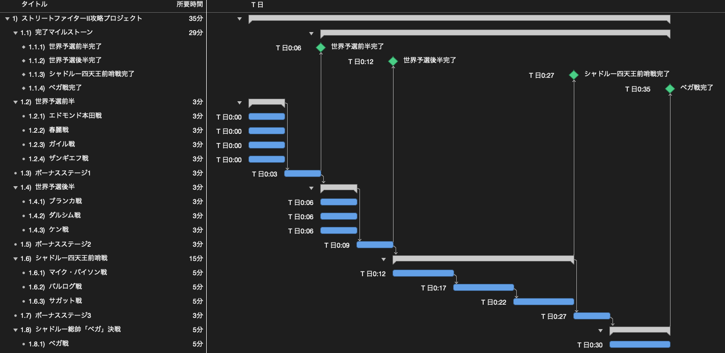Select the blue バルログ戦 Gantt bar
This screenshot has width=725, height=353.
point(484,287)
